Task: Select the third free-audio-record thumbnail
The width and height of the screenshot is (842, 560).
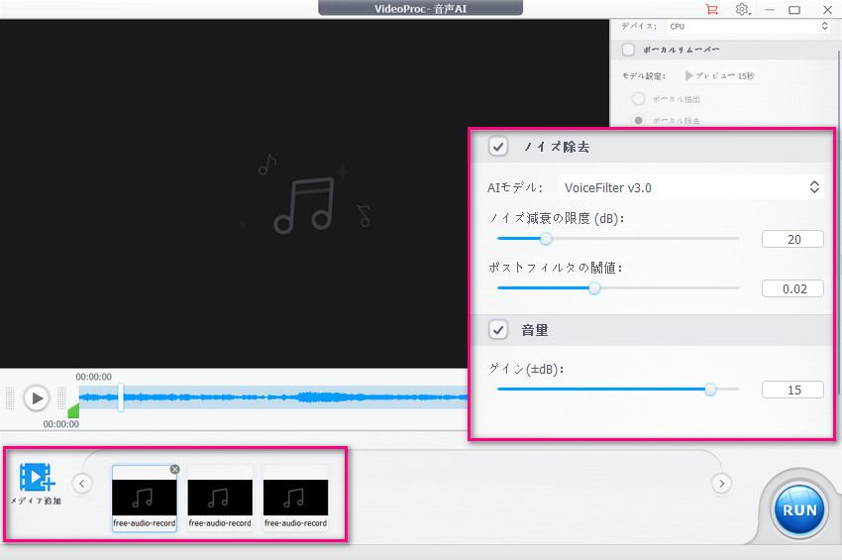Action: pos(296,499)
